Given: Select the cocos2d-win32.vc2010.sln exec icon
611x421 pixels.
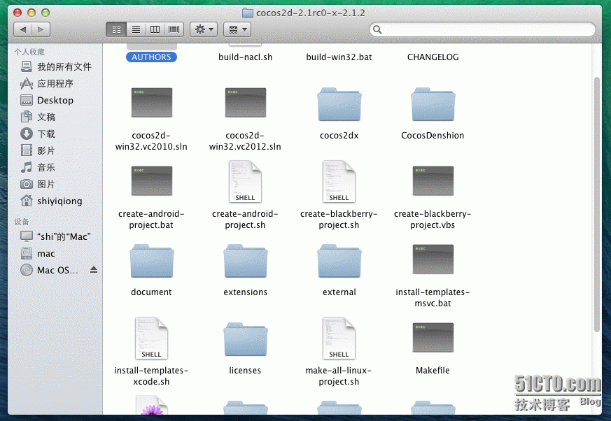Looking at the screenshot, I should pos(152,102).
